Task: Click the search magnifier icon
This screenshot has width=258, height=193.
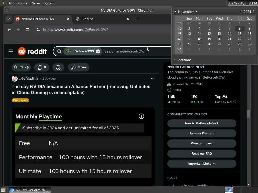Action: 59,51
